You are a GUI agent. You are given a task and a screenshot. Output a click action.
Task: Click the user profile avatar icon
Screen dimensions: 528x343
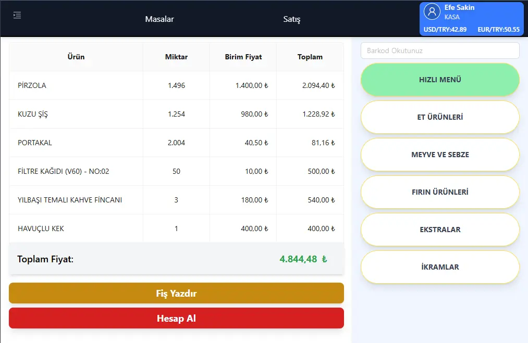point(432,11)
